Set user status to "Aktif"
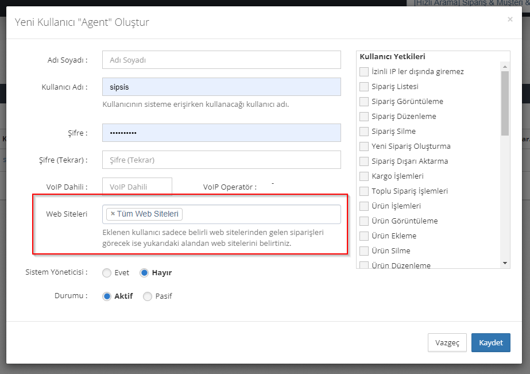The image size is (530, 374). click(107, 296)
